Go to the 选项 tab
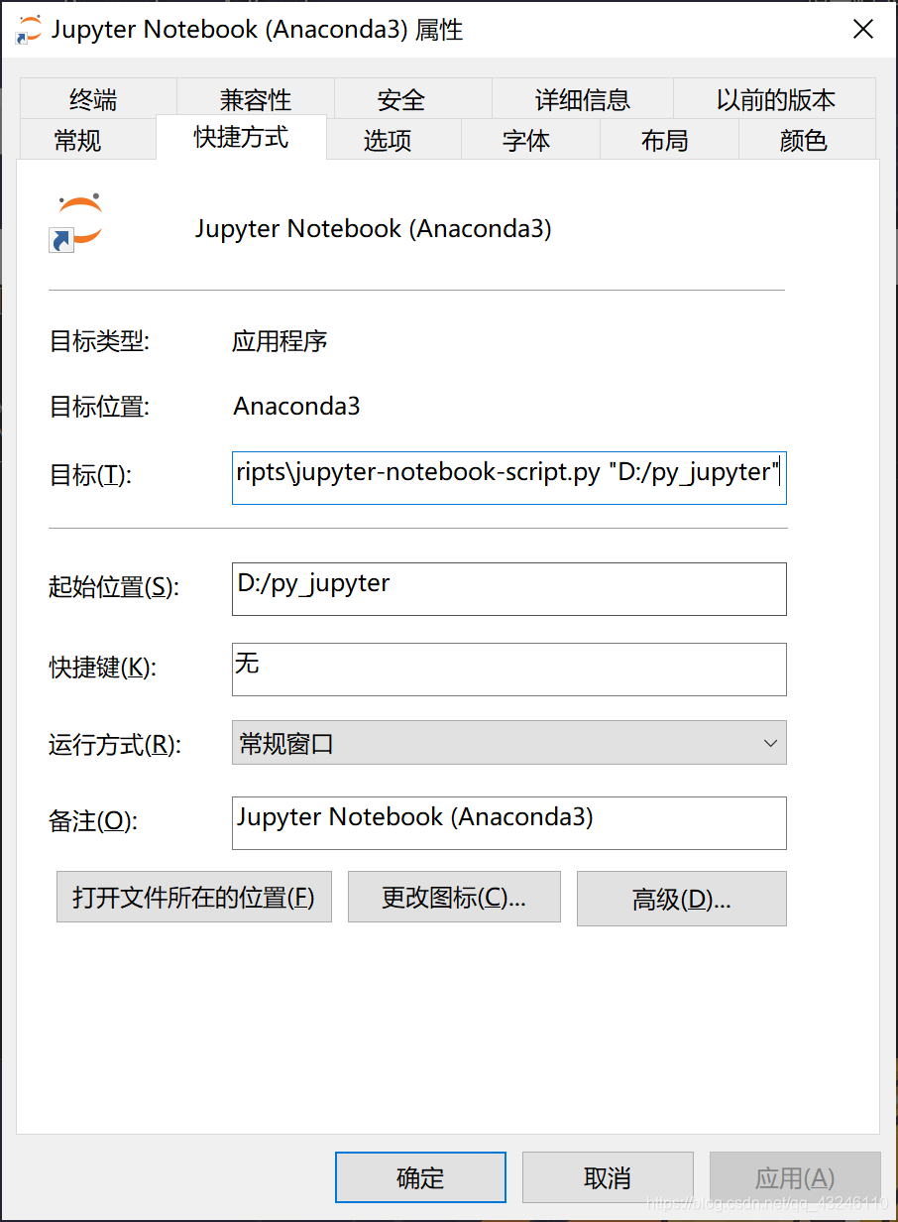 [x=388, y=140]
